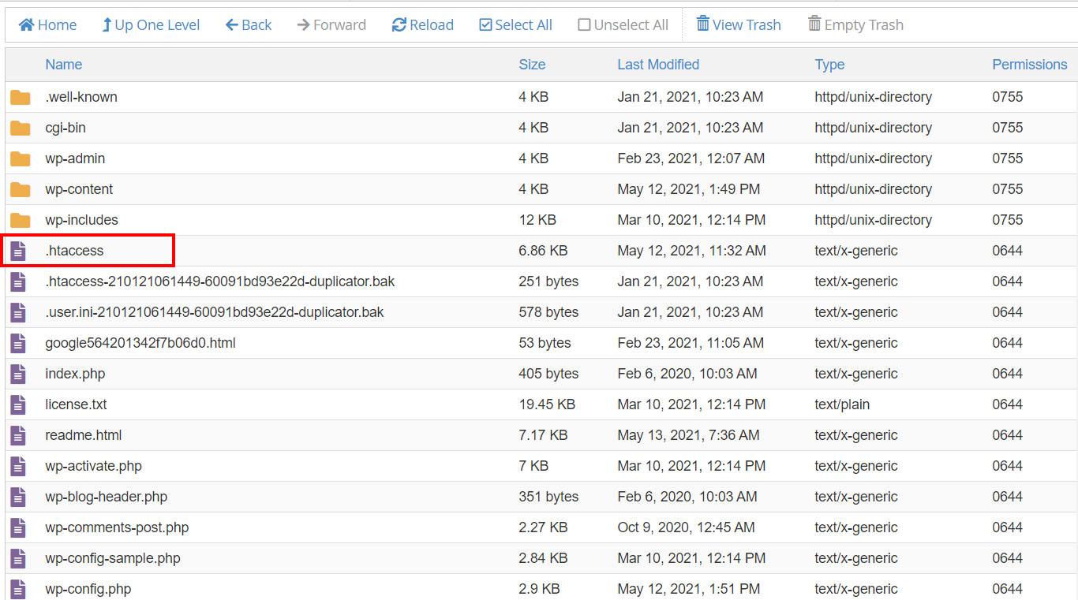The width and height of the screenshot is (1078, 600).
Task: Click the Back toolbar button
Action: click(249, 25)
